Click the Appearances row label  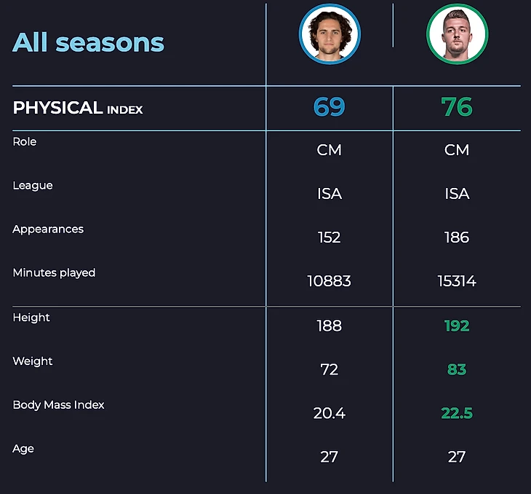(48, 229)
